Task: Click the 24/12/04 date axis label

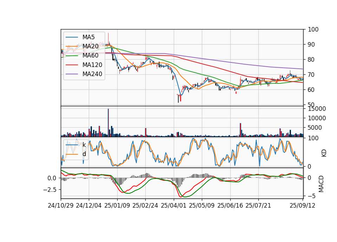Action: click(89, 206)
